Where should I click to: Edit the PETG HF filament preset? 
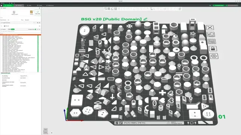click(40, 26)
